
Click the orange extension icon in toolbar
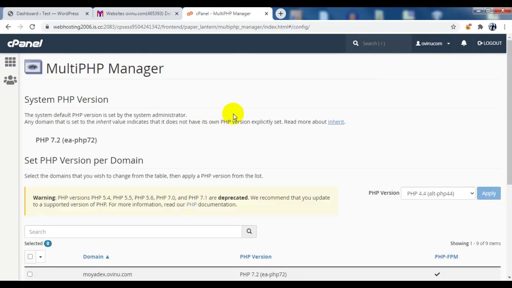[468, 27]
